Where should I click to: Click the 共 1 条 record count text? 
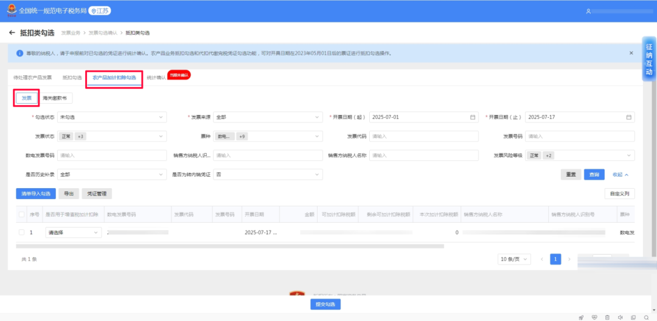coord(29,259)
